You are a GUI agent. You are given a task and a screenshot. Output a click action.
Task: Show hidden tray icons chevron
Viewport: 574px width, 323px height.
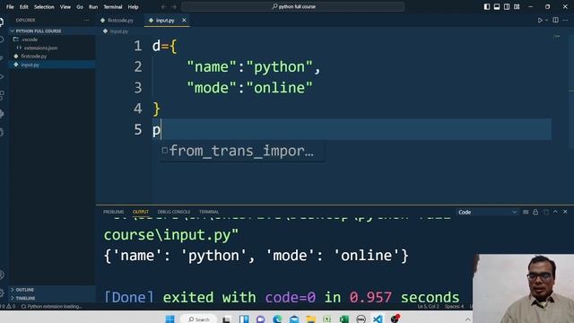click(467, 319)
